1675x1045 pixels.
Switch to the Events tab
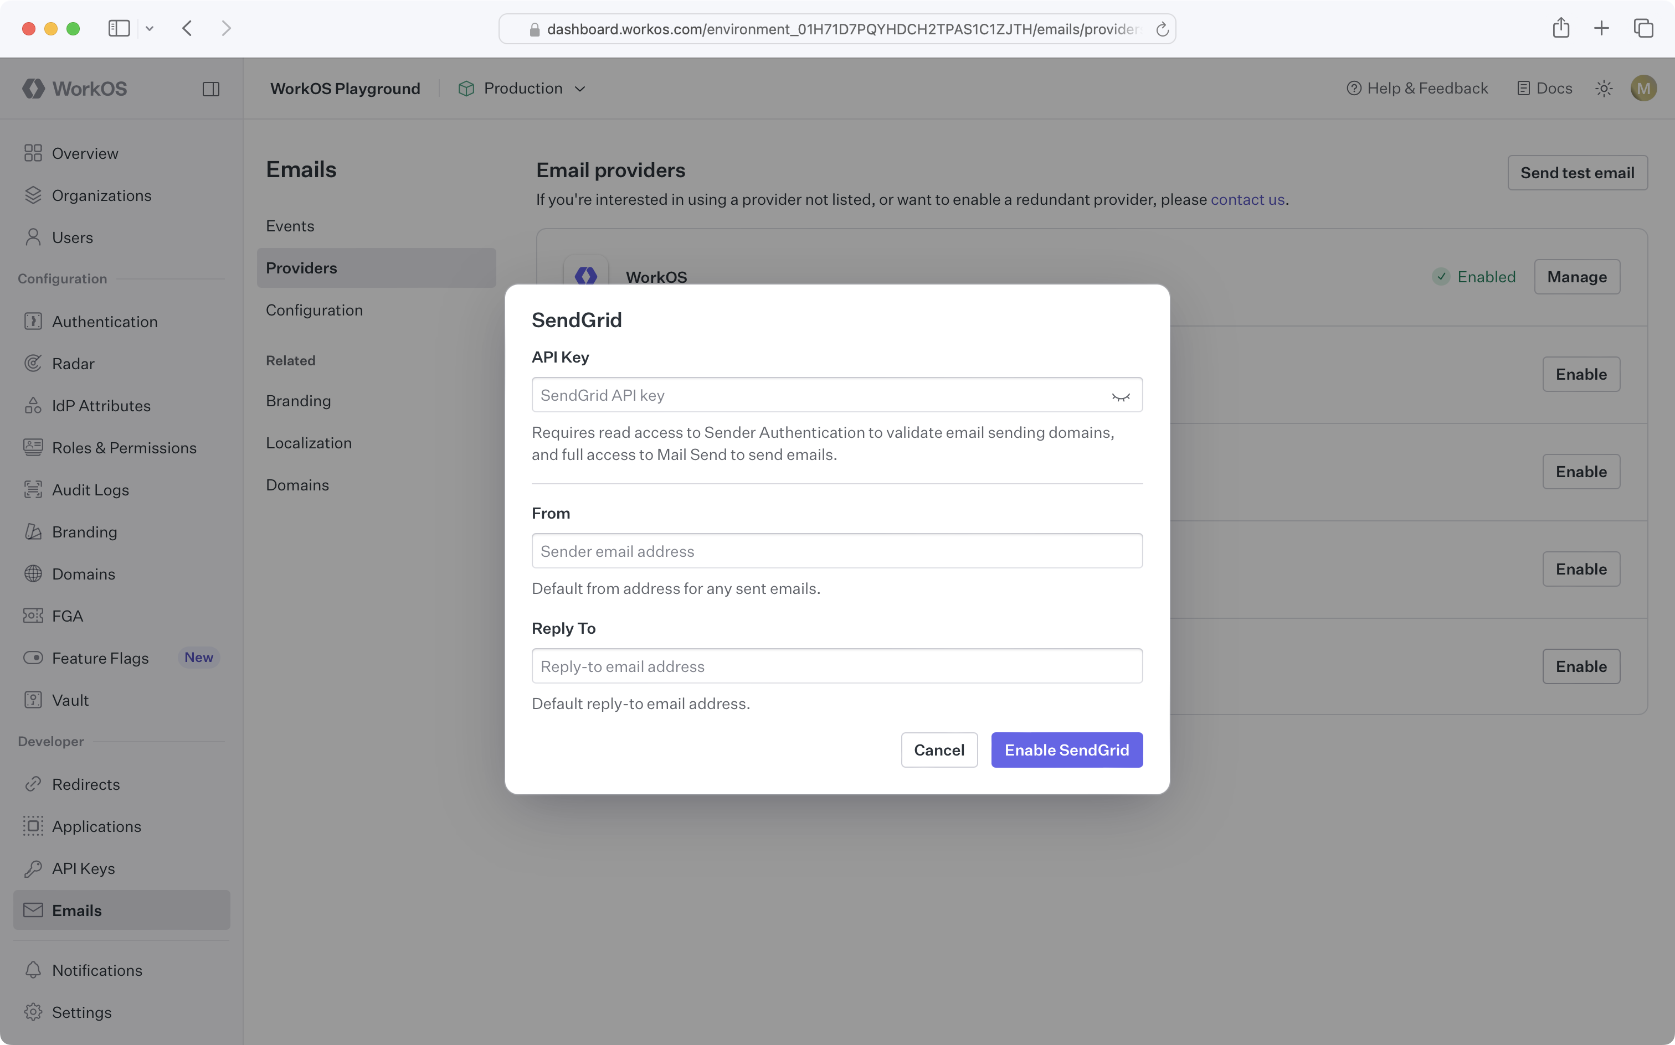click(289, 225)
